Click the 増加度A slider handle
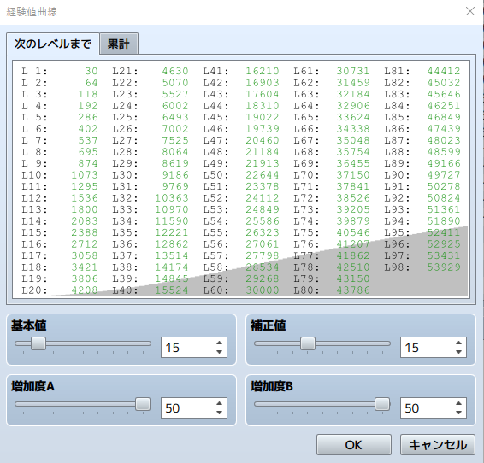 pos(143,404)
